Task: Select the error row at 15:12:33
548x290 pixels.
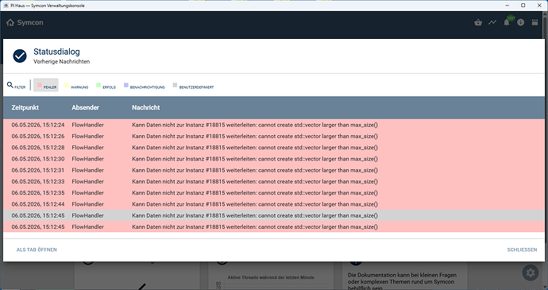Action: coord(274,182)
